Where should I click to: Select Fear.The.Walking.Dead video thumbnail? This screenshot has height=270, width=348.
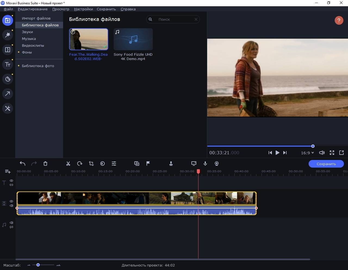(x=89, y=39)
